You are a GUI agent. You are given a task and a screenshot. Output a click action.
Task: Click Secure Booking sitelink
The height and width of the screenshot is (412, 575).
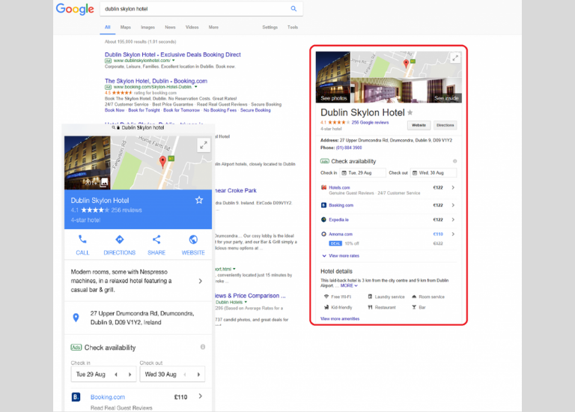(255, 110)
